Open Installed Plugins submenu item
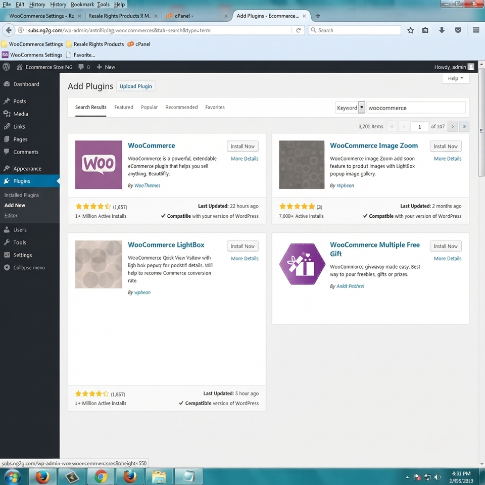Viewport: 485px width, 485px height. tap(22, 195)
